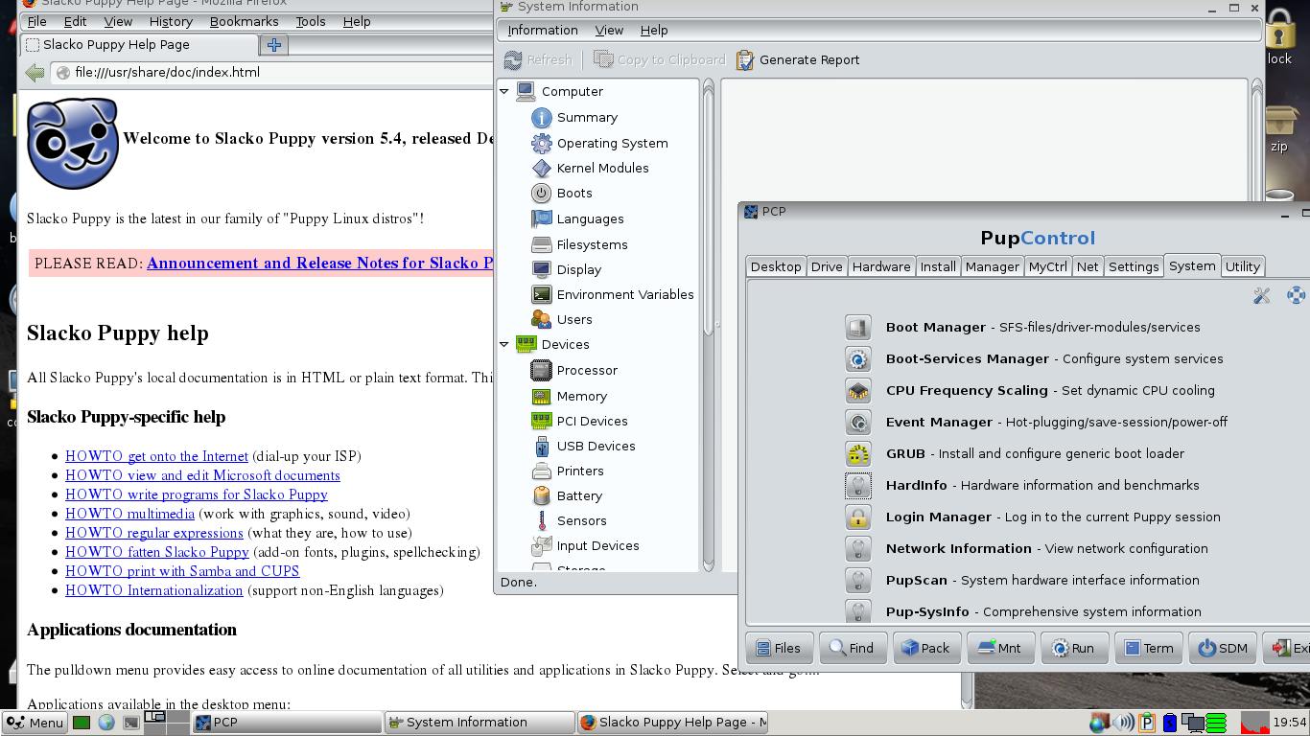Collapse the Devices group in System Information
Screen dimensions: 1310x736
(504, 345)
